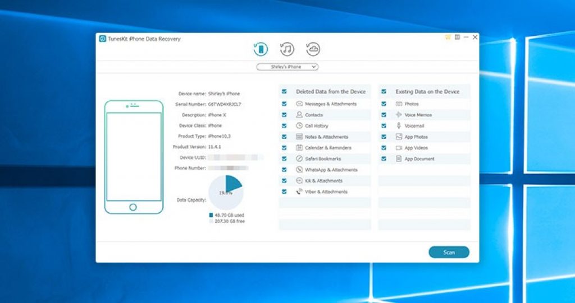The width and height of the screenshot is (575, 303).
Task: Click the Device Class value iPhone
Action: coord(215,125)
